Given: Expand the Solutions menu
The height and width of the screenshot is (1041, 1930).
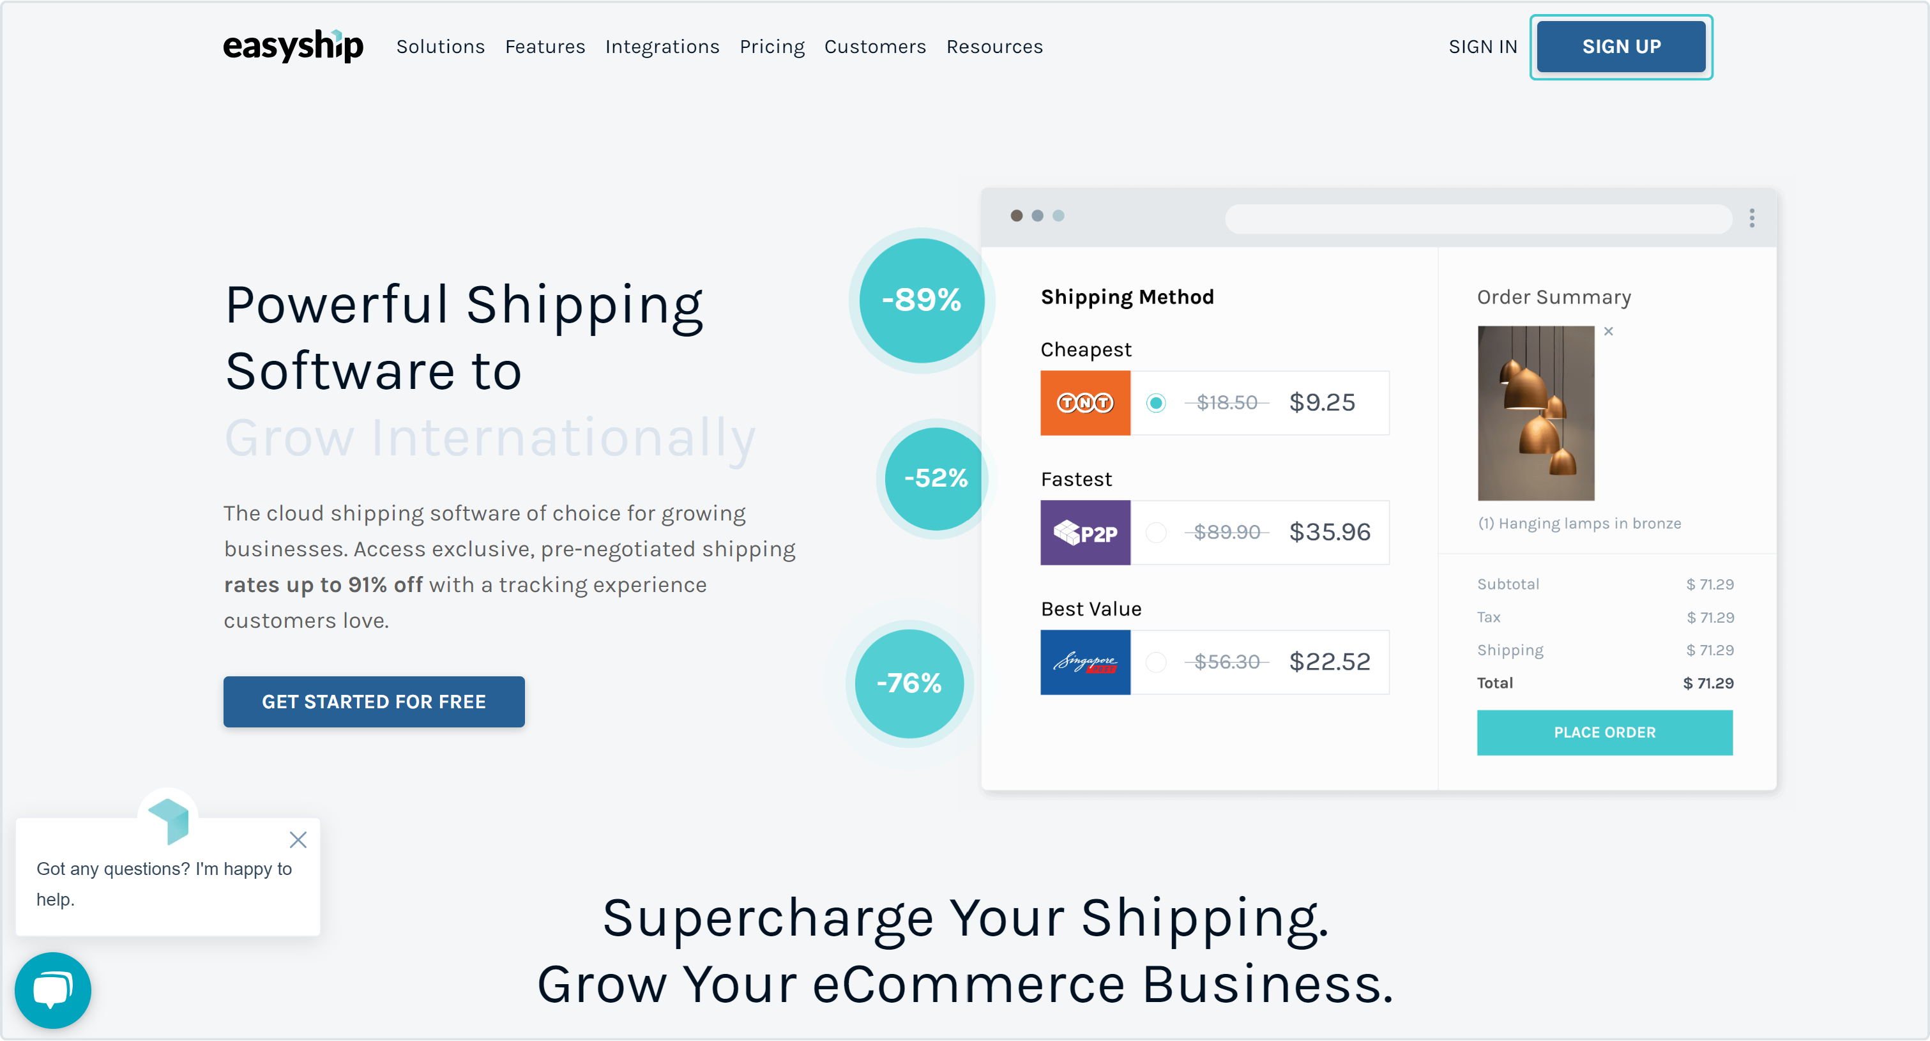Looking at the screenshot, I should pyautogui.click(x=441, y=47).
